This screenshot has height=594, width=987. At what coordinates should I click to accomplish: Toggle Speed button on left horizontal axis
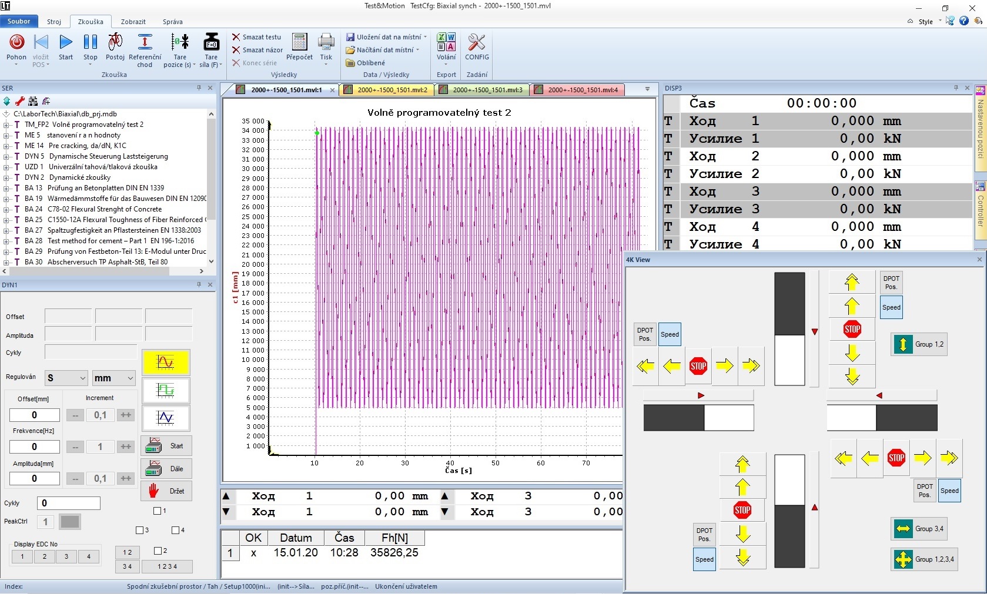tap(670, 334)
